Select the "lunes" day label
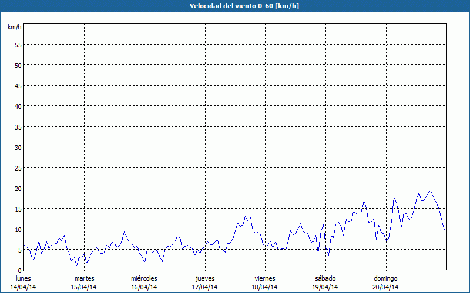Screen dimensions: 470x293 [23, 278]
